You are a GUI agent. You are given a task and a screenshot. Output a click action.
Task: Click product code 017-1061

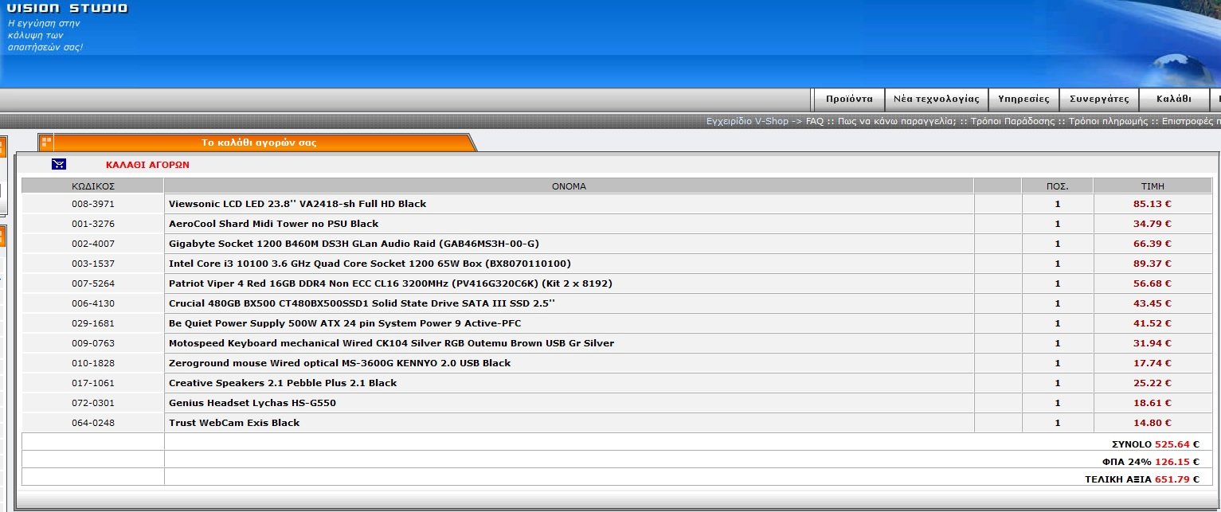[93, 383]
